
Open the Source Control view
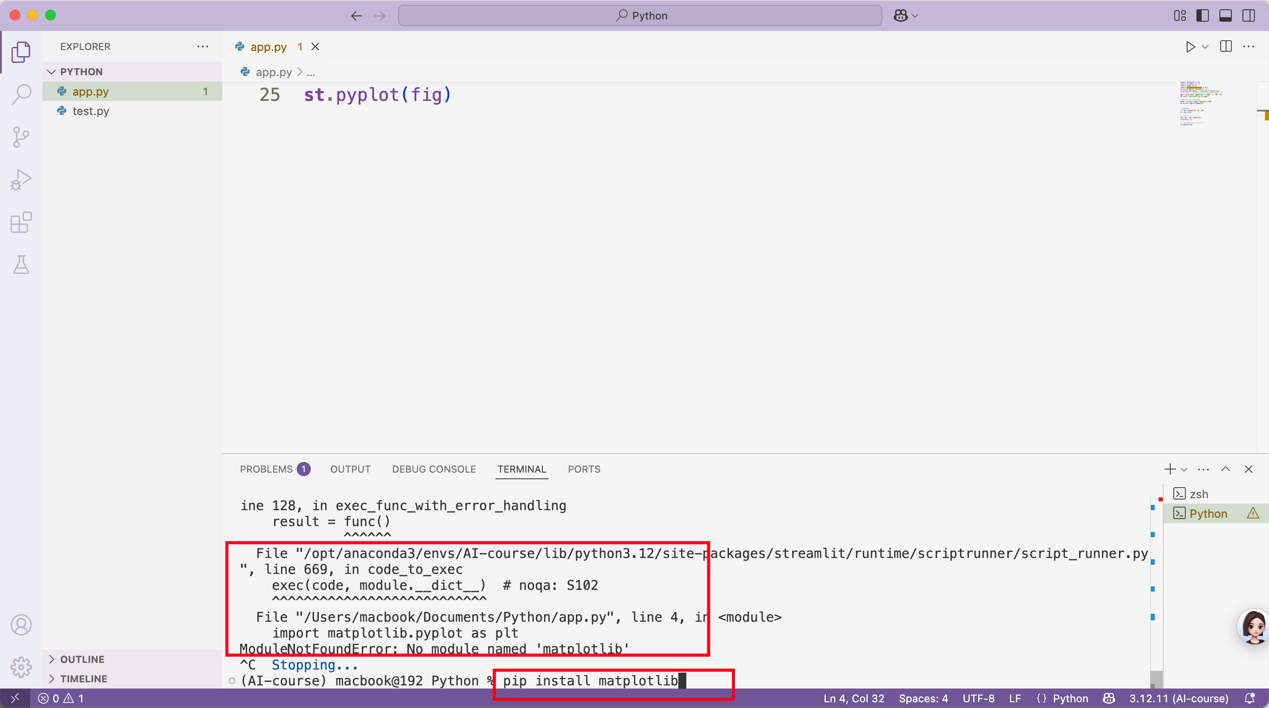tap(21, 137)
